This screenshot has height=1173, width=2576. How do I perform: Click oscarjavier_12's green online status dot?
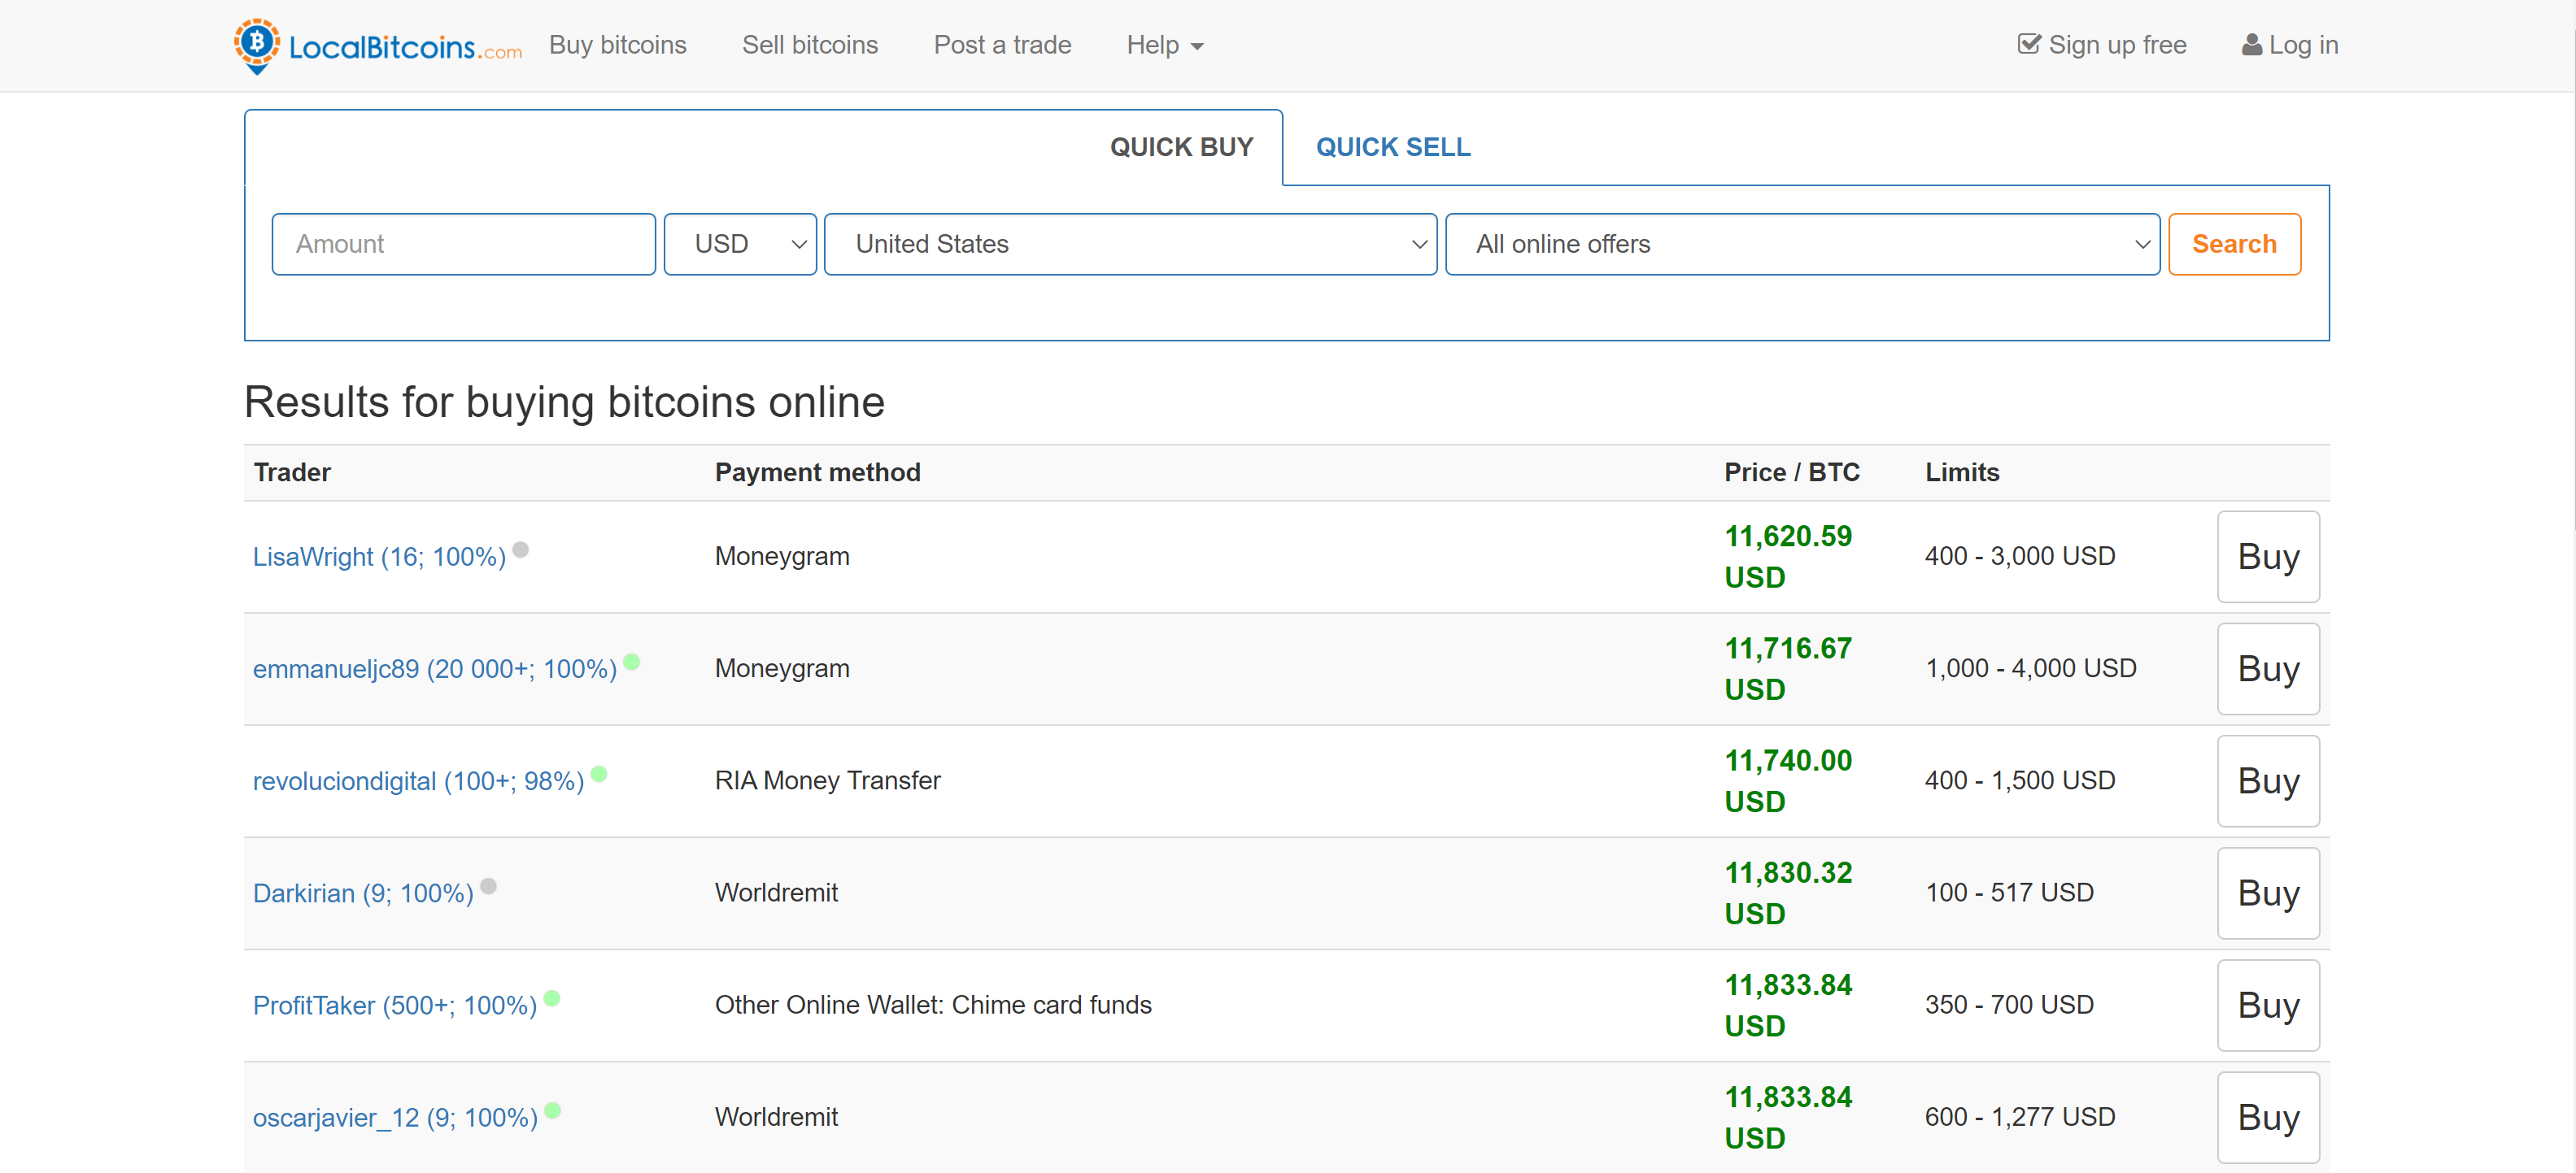[552, 1110]
